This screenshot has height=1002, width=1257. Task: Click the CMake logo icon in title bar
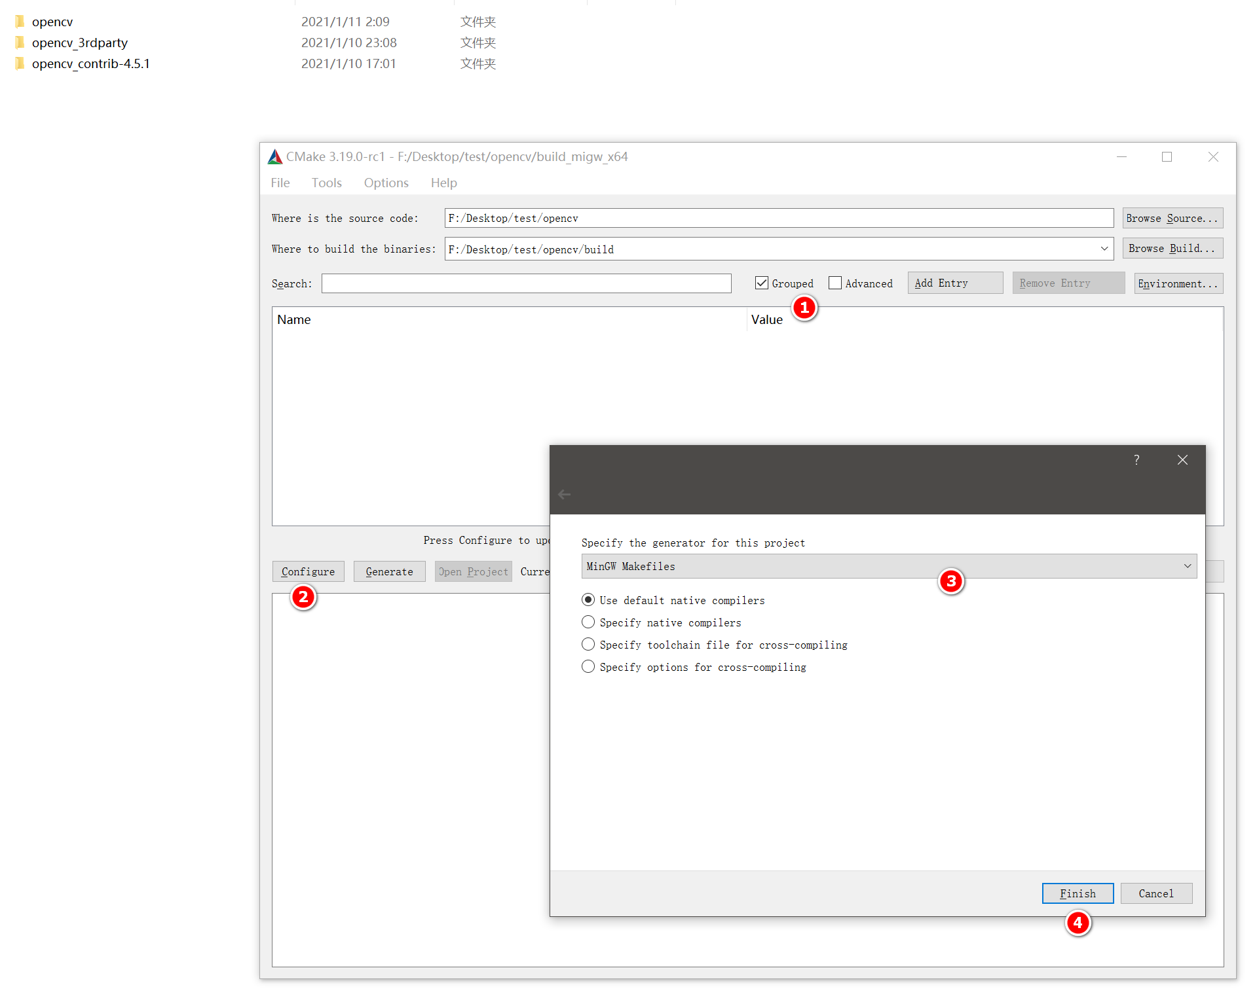coord(275,156)
